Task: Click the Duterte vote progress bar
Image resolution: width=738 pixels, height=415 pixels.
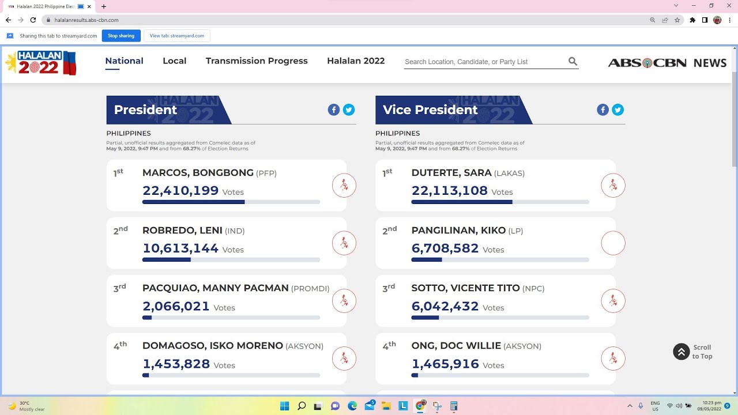Action: coord(500,202)
